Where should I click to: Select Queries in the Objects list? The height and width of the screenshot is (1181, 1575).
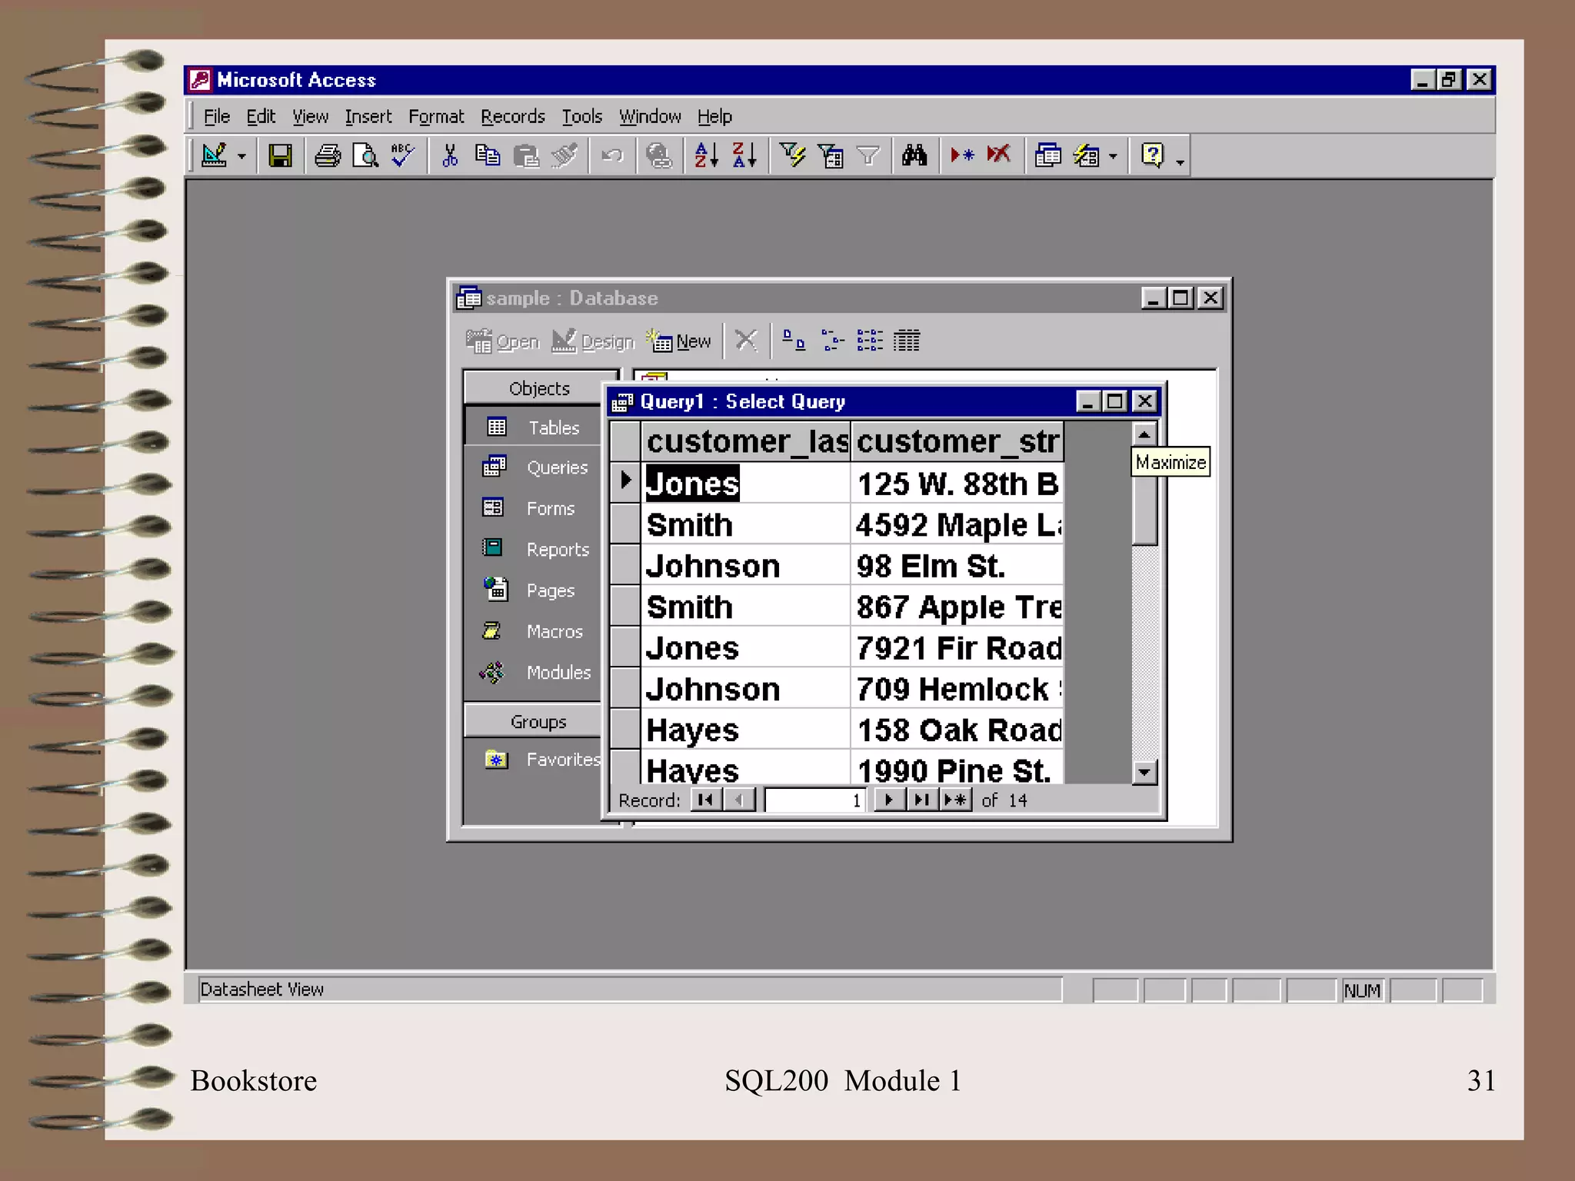tap(557, 467)
